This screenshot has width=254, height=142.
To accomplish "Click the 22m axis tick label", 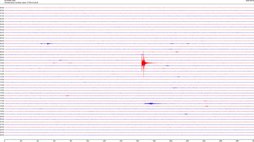I will [187, 141].
